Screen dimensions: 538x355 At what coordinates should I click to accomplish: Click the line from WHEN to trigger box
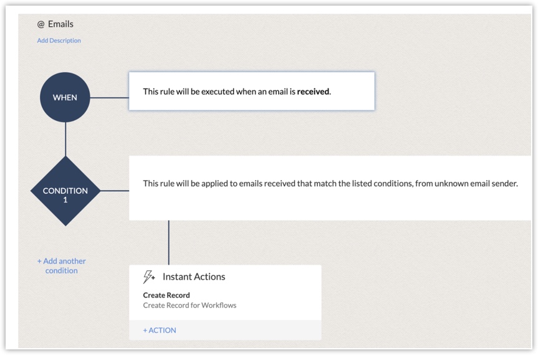(109, 98)
